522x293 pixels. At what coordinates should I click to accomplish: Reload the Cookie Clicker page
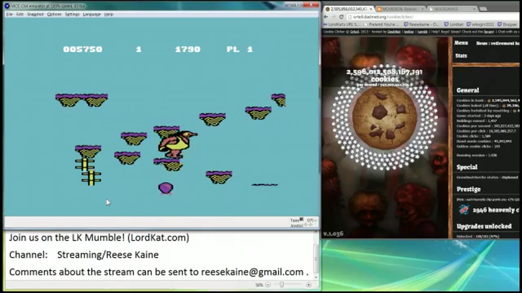(x=341, y=17)
